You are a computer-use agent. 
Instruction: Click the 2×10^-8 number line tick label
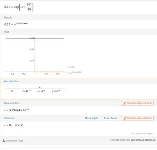(26, 91)
